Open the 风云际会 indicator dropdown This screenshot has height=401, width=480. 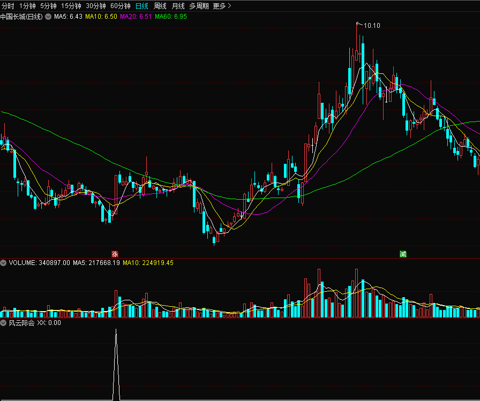(x=3, y=323)
